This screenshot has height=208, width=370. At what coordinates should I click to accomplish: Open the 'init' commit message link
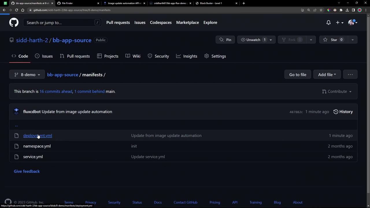coord(134,146)
